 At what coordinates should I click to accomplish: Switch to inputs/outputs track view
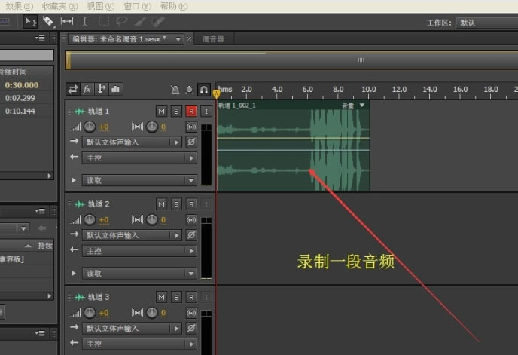(73, 89)
